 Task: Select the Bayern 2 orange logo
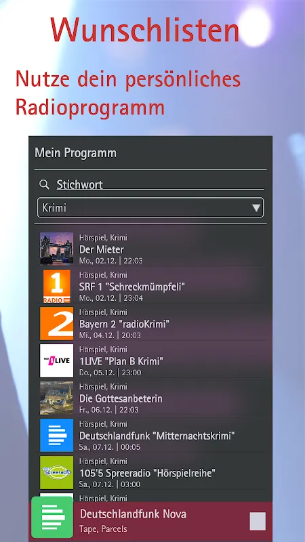pos(57,324)
